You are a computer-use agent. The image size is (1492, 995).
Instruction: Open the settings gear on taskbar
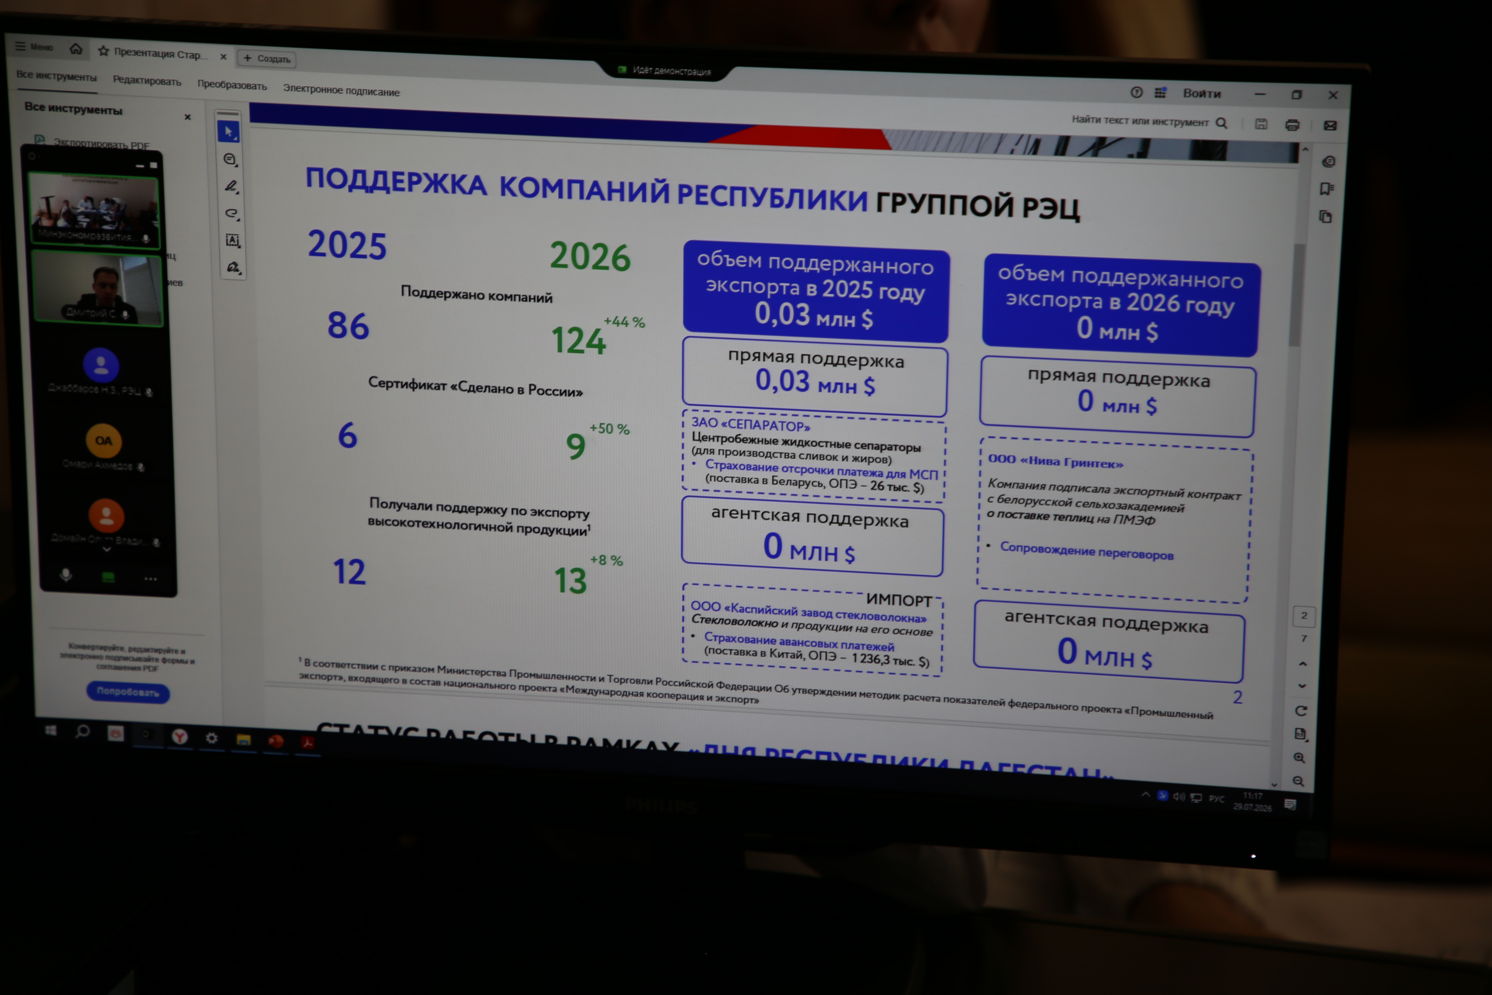click(211, 738)
